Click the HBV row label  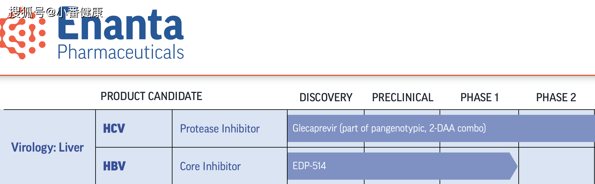pos(114,166)
